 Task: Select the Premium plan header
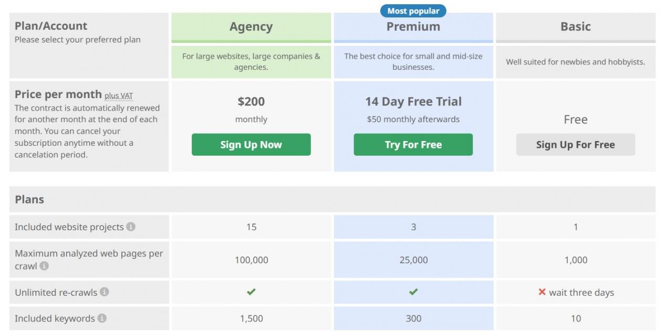tap(413, 27)
